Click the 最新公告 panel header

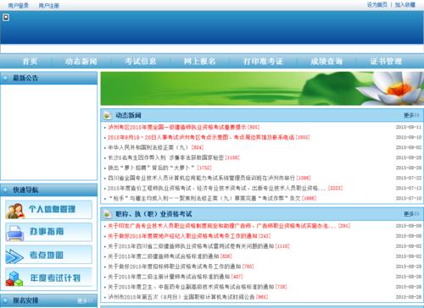pyautogui.click(x=49, y=78)
